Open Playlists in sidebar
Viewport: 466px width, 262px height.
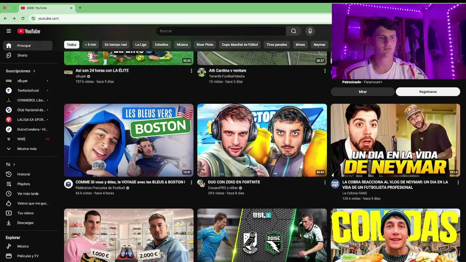coord(28,184)
